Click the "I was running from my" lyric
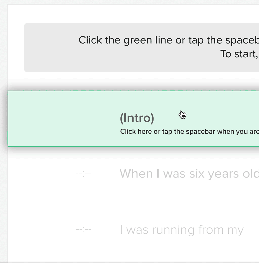This screenshot has width=259, height=263. [x=181, y=230]
